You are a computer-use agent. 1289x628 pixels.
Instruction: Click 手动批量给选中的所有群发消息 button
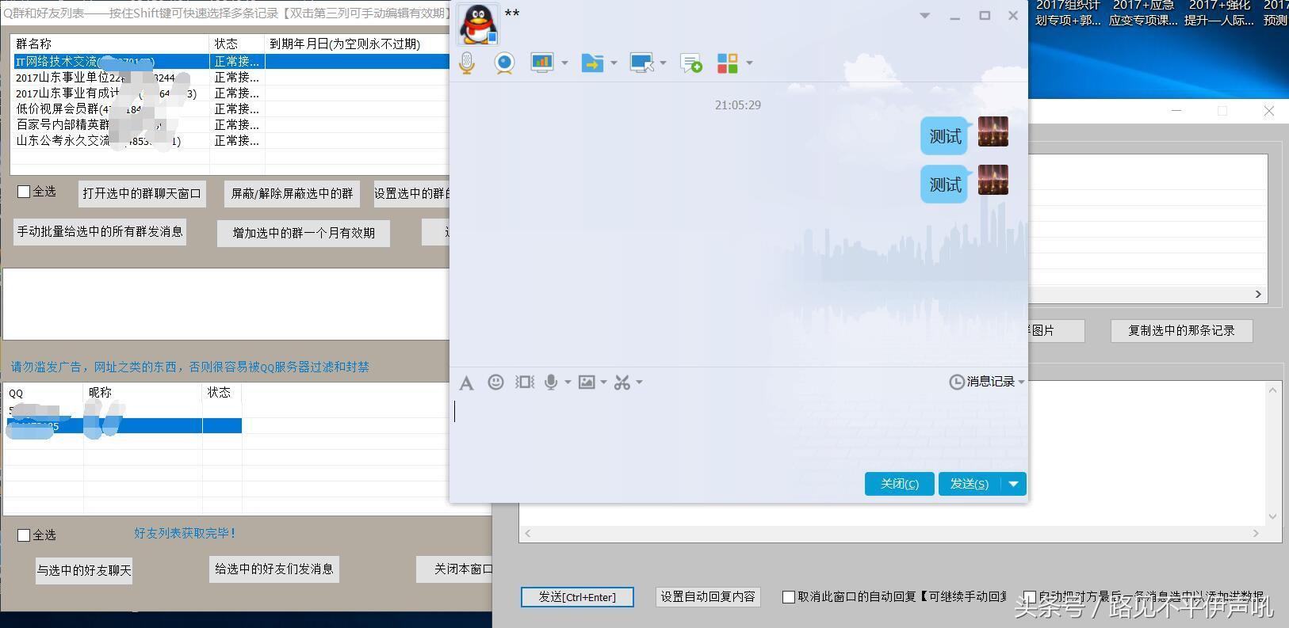(100, 232)
